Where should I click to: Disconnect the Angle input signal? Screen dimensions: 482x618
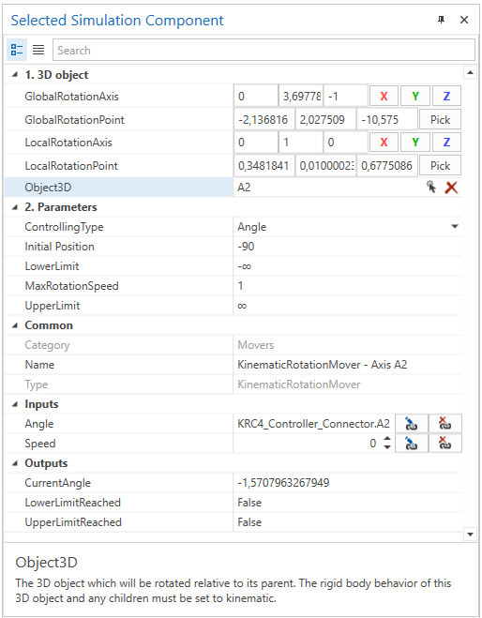(x=444, y=424)
